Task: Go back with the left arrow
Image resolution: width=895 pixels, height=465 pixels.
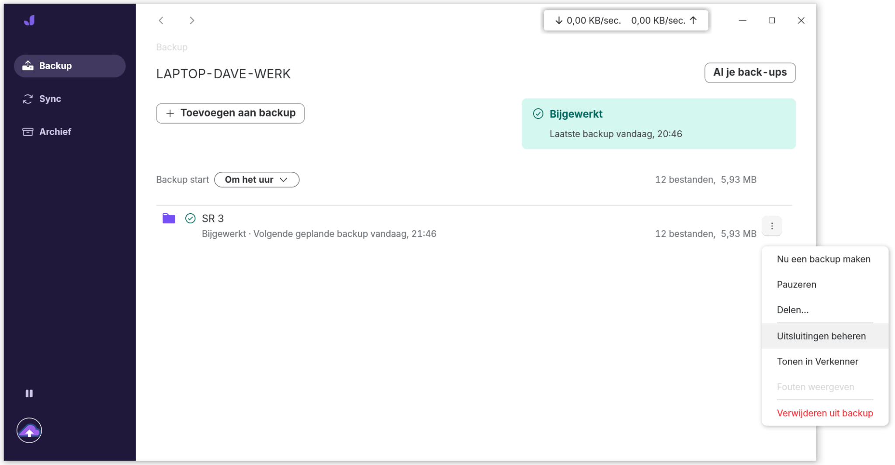Action: (x=161, y=21)
